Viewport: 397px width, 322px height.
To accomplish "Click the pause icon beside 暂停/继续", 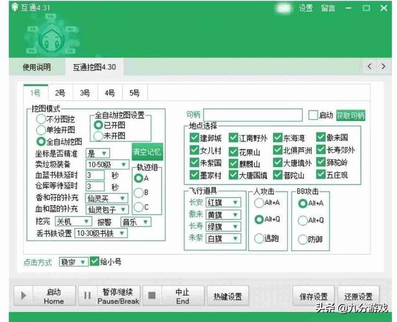I will click(x=87, y=295).
